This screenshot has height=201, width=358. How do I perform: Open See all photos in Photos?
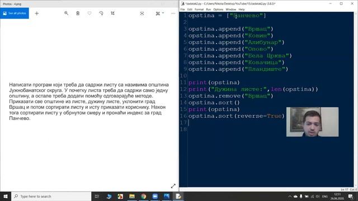[15, 13]
